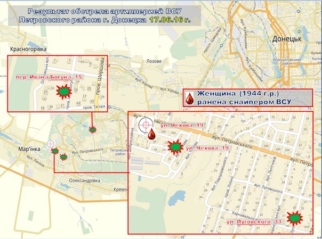322x239 pixels.
Task: Click the red label пер. Ивана Богуна, 15
Action: point(49,77)
